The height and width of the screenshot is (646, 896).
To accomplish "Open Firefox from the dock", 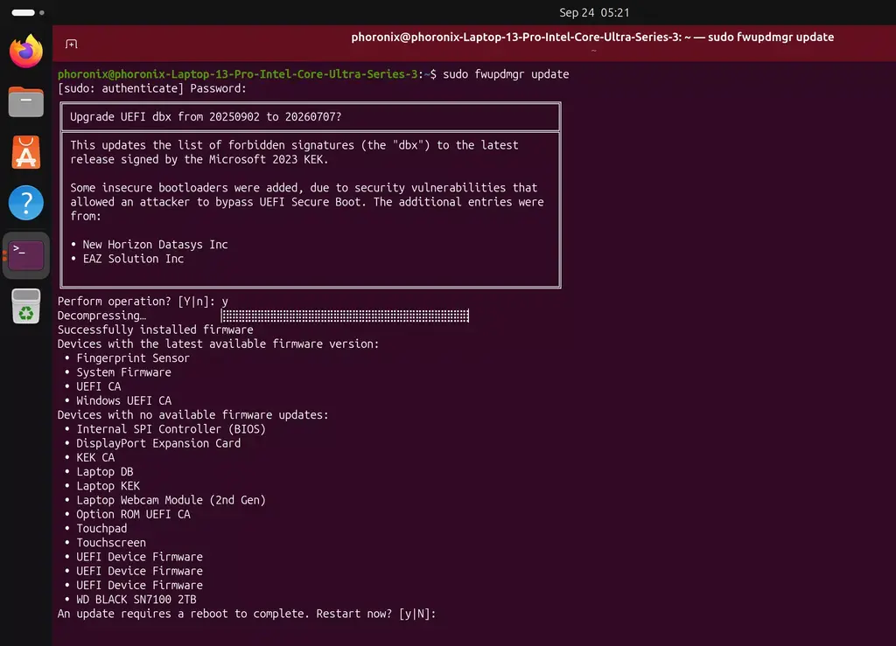I will point(25,52).
